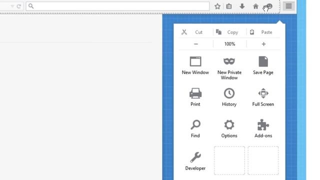Click the Home toolbar icon

coord(255,6)
